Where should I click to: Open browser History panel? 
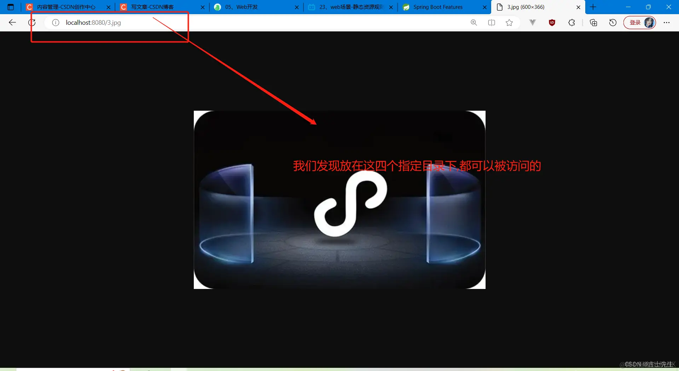[613, 23]
